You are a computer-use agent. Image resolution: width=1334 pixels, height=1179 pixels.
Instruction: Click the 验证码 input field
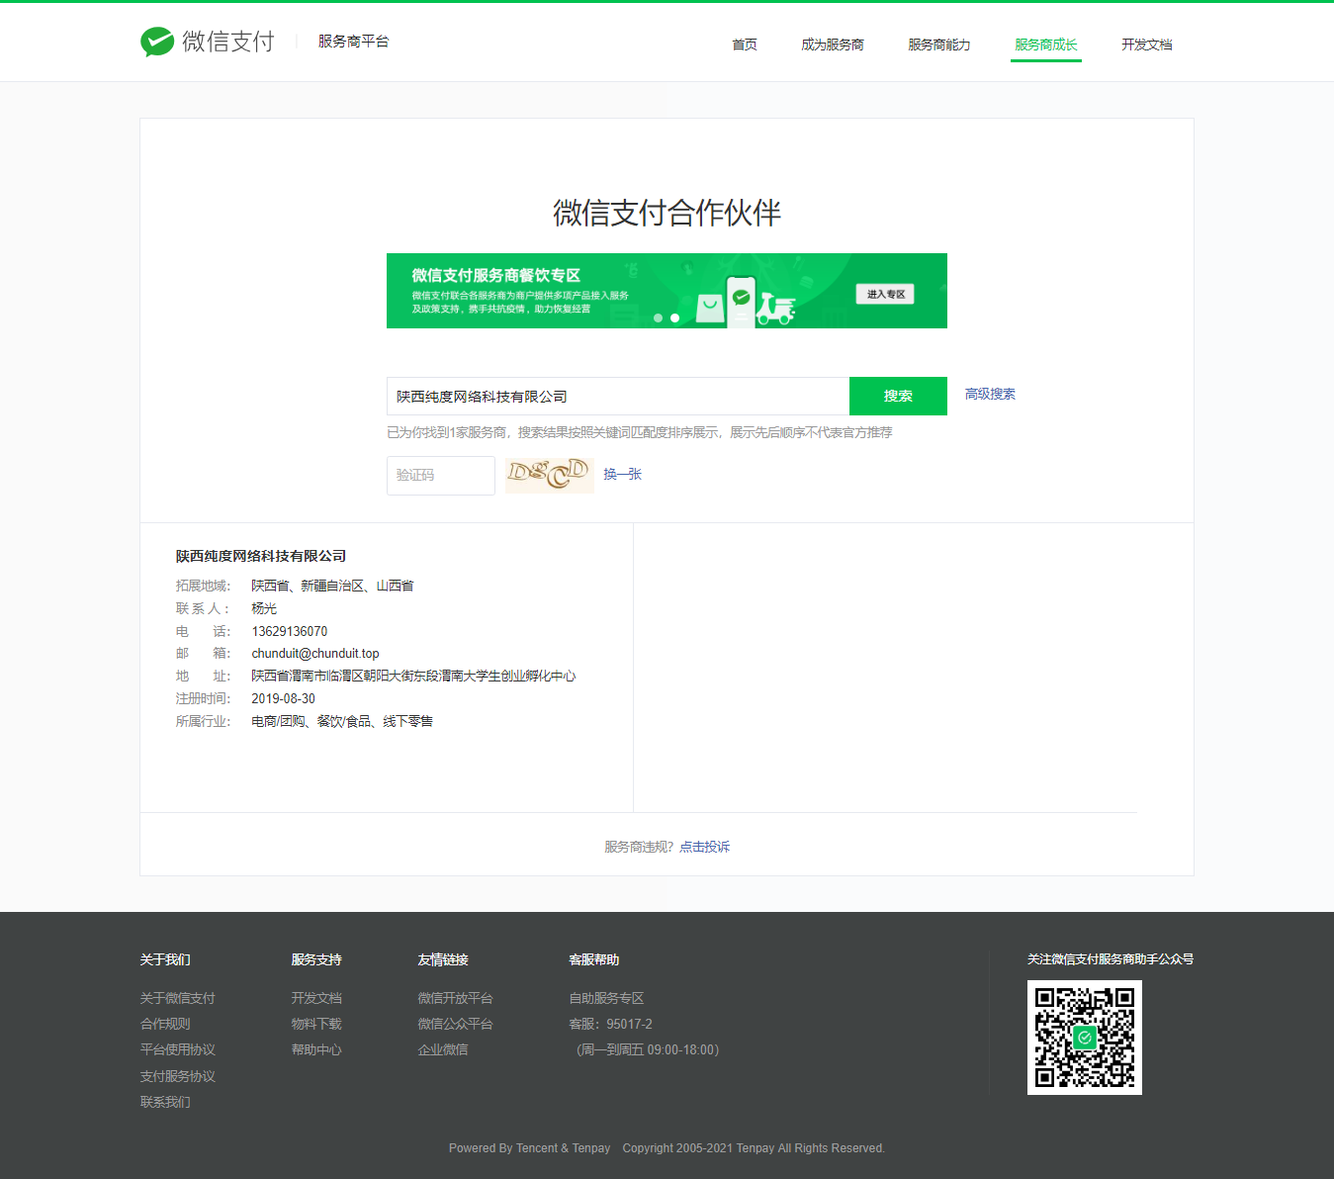pos(440,475)
